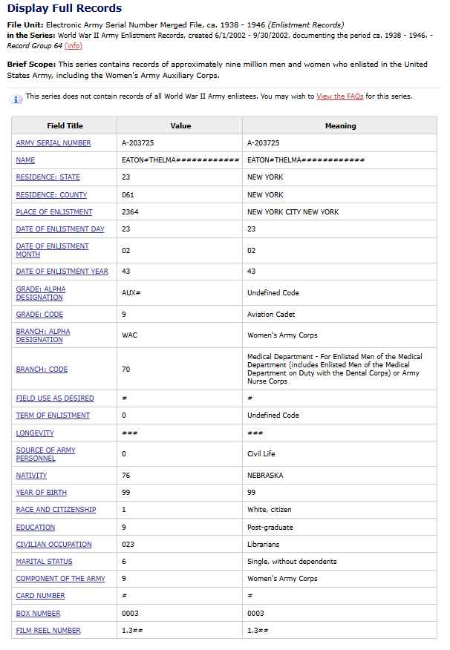Click the LONGEVITY field link
Viewport: 450px width, 650px height.
point(35,433)
